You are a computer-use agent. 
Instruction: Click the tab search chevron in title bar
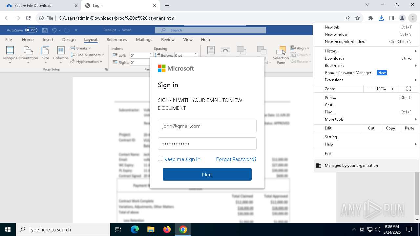pos(367,5)
